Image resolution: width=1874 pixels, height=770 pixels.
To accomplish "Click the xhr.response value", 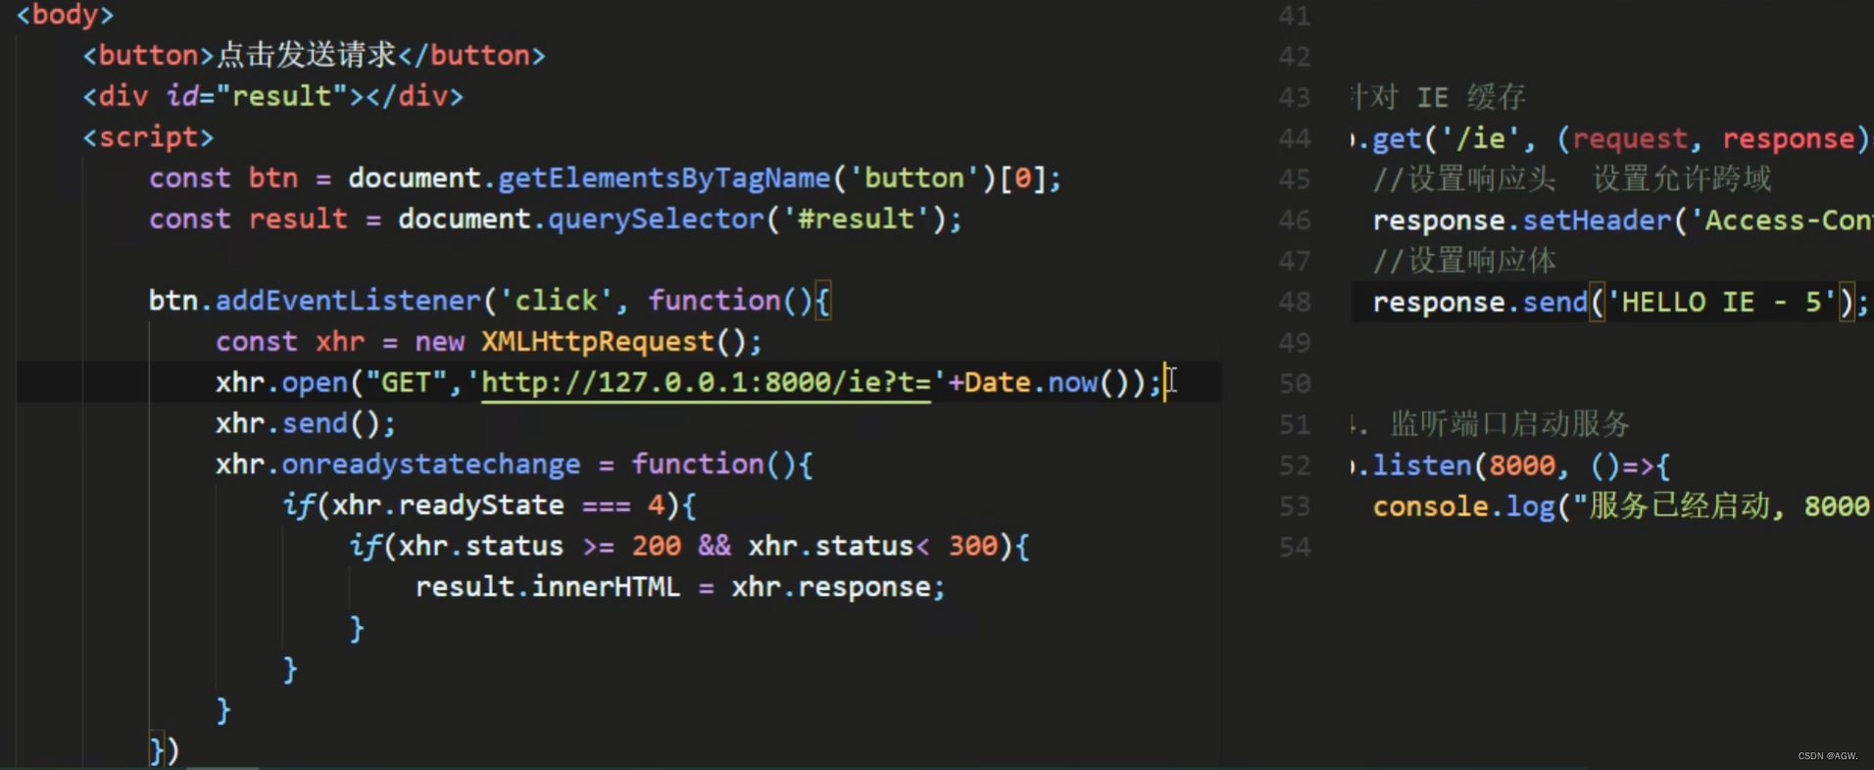I will [831, 587].
